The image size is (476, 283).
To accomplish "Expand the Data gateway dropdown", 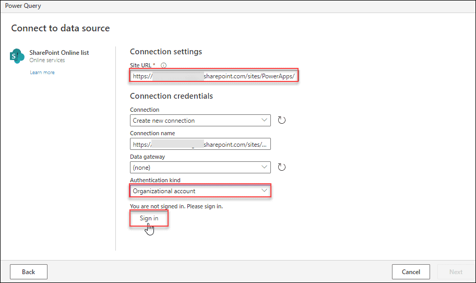I will [x=200, y=167].
